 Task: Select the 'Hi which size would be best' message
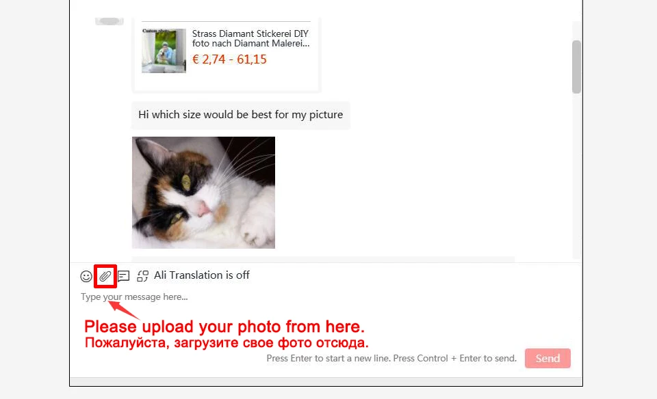(240, 115)
